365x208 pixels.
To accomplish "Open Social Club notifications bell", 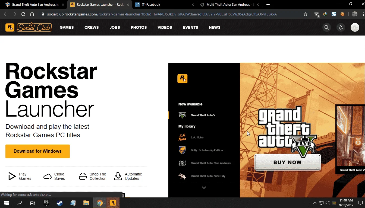I will click(x=341, y=27).
